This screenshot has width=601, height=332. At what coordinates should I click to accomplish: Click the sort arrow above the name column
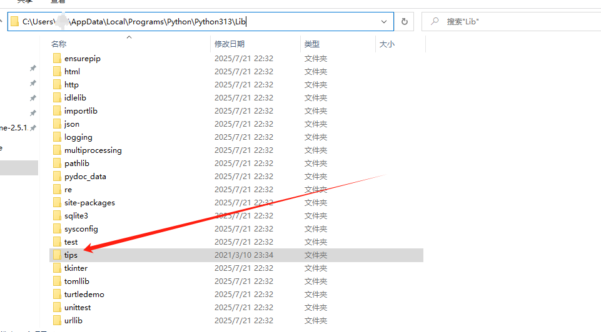pos(129,37)
